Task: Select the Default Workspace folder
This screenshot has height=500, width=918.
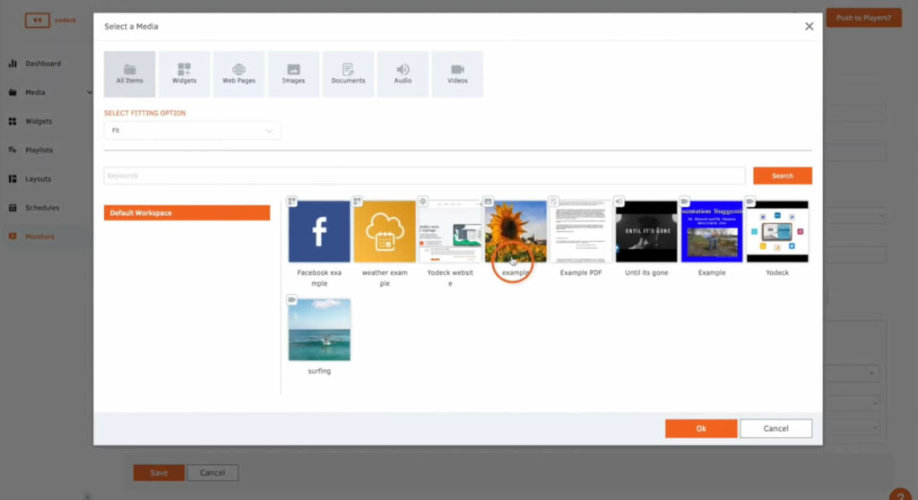Action: (186, 213)
